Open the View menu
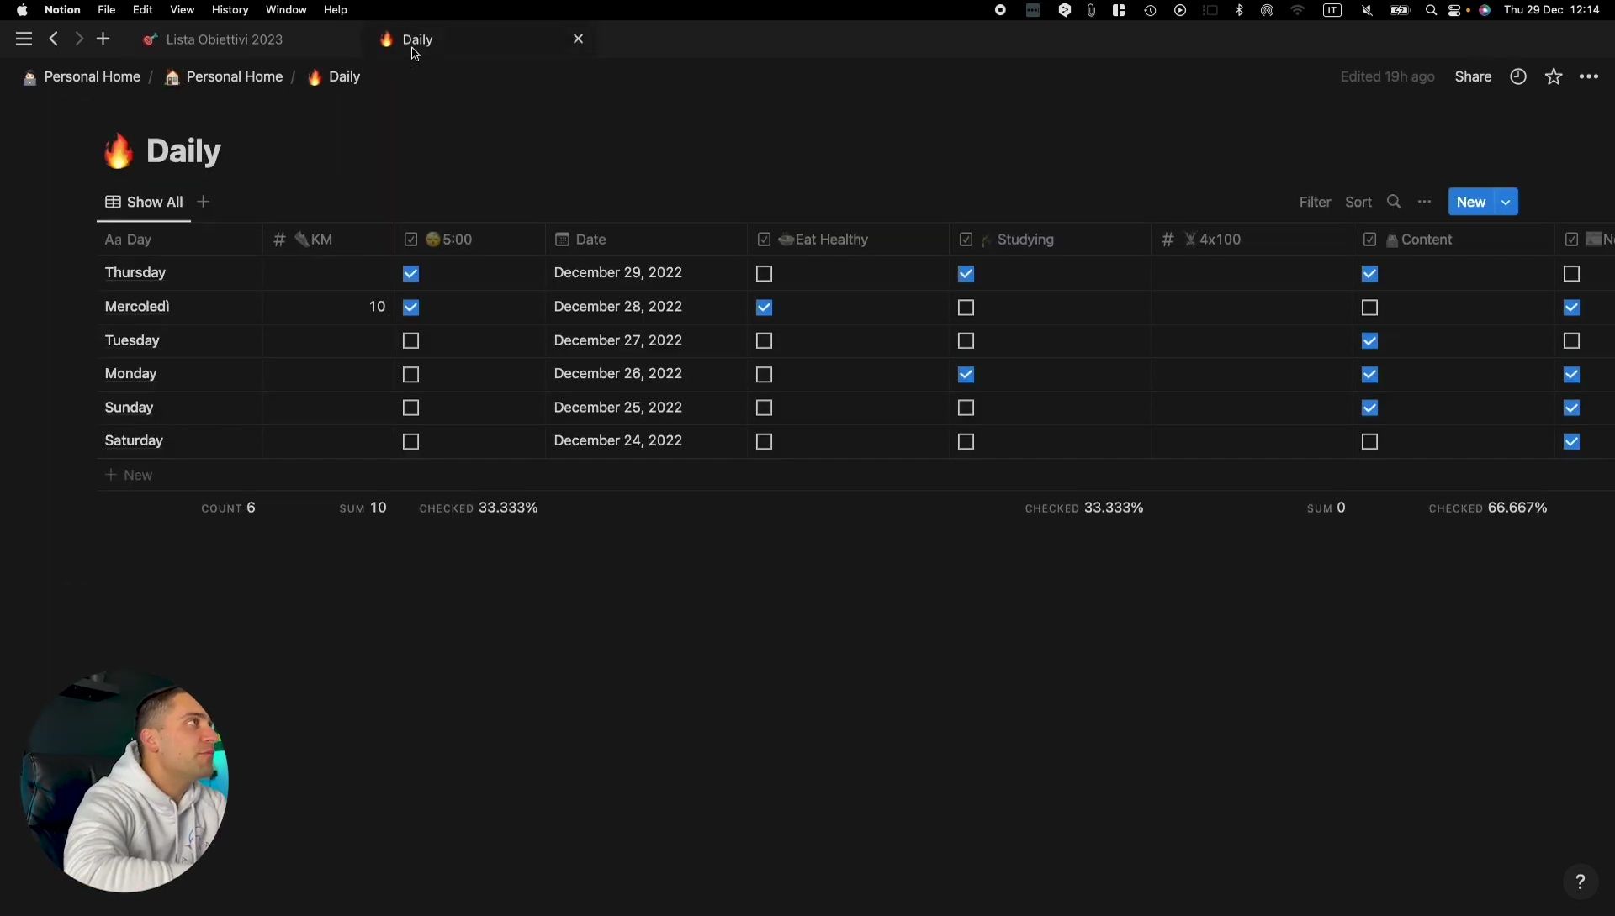Image resolution: width=1615 pixels, height=916 pixels. pos(182,10)
